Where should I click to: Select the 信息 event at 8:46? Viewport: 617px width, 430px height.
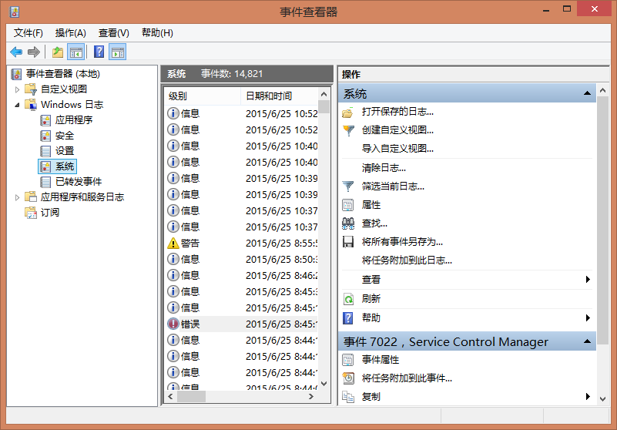(242, 275)
